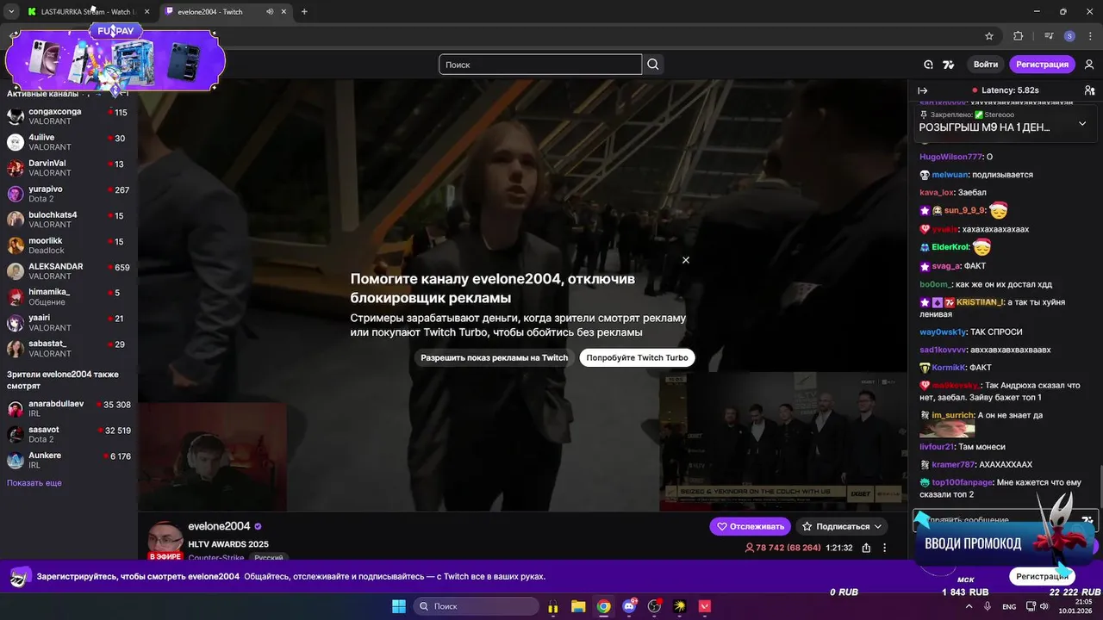
Task: Open the yurapivo Dota 2 channel
Action: pos(69,194)
